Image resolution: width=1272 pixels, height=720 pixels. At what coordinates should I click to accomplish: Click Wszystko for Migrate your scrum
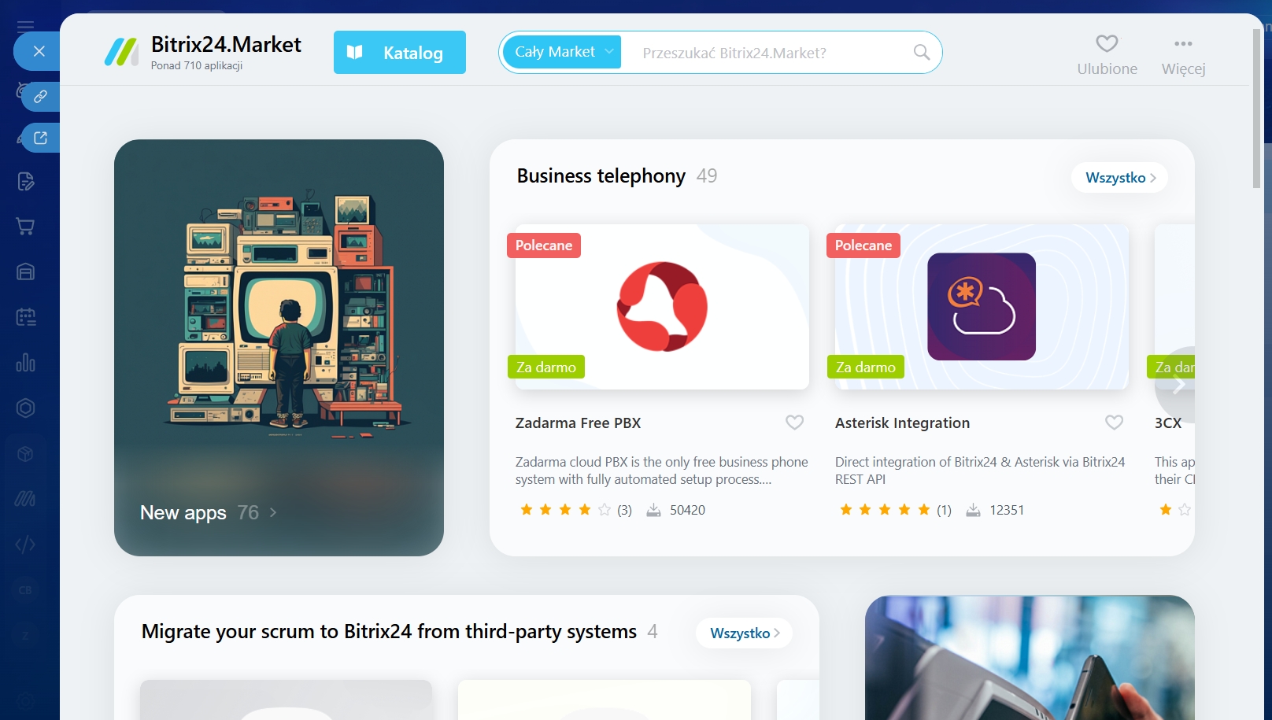click(744, 633)
